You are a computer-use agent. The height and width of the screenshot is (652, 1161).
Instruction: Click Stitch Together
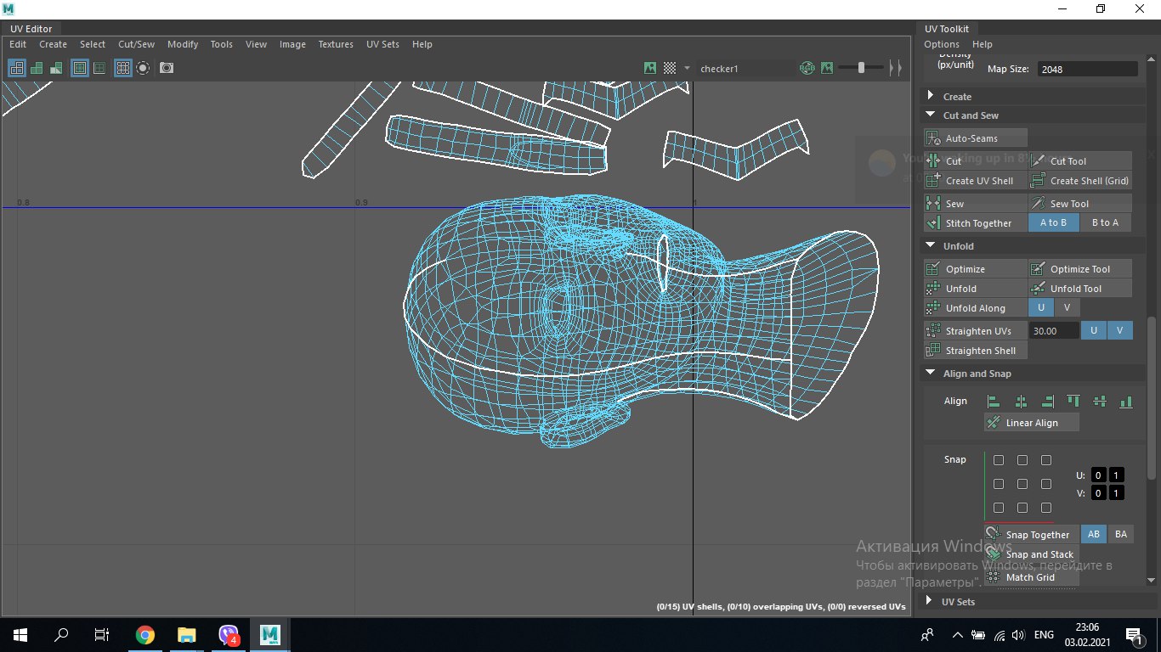tap(975, 223)
